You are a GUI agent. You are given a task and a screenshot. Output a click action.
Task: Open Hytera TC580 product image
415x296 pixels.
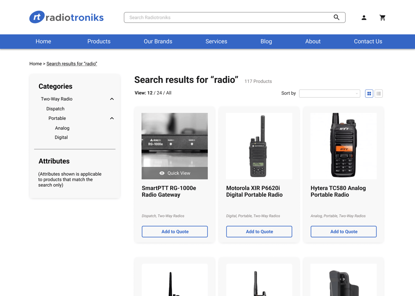click(343, 146)
